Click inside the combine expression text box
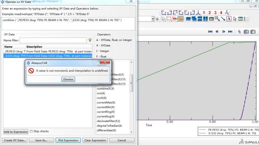259x145 pixels. pyautogui.click(x=68, y=24)
